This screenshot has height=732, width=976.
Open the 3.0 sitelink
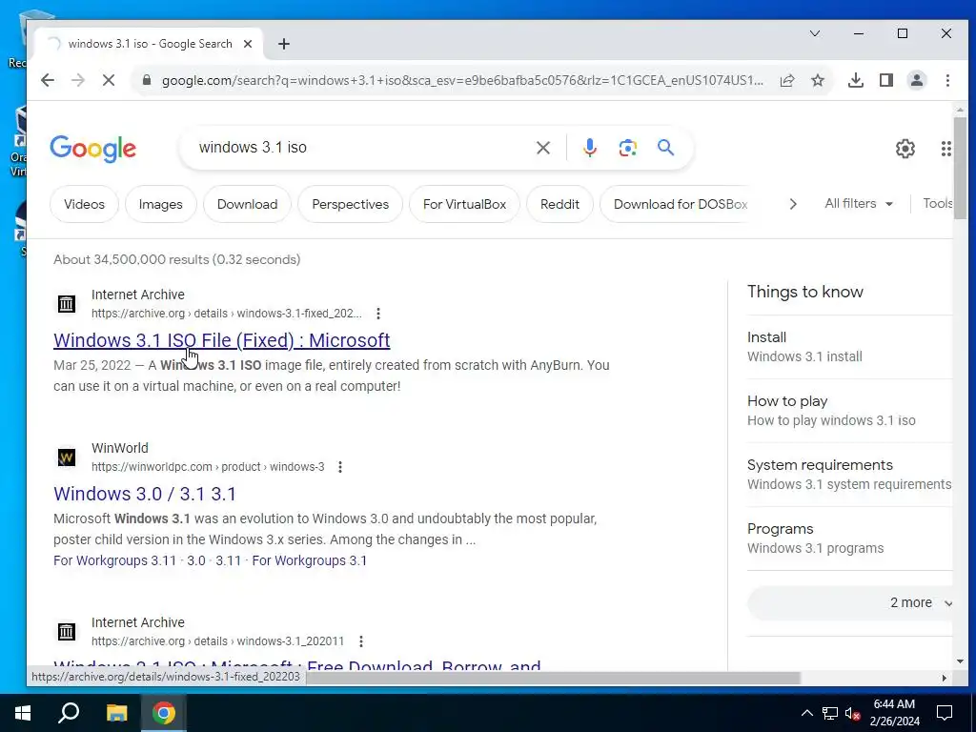(x=196, y=560)
